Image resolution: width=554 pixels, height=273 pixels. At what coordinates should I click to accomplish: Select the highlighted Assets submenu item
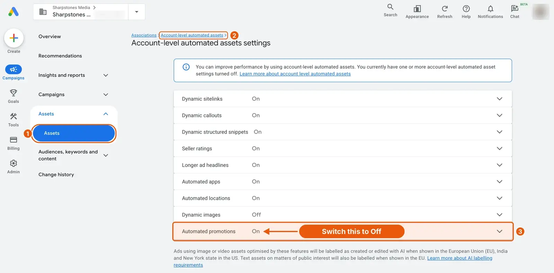point(74,133)
